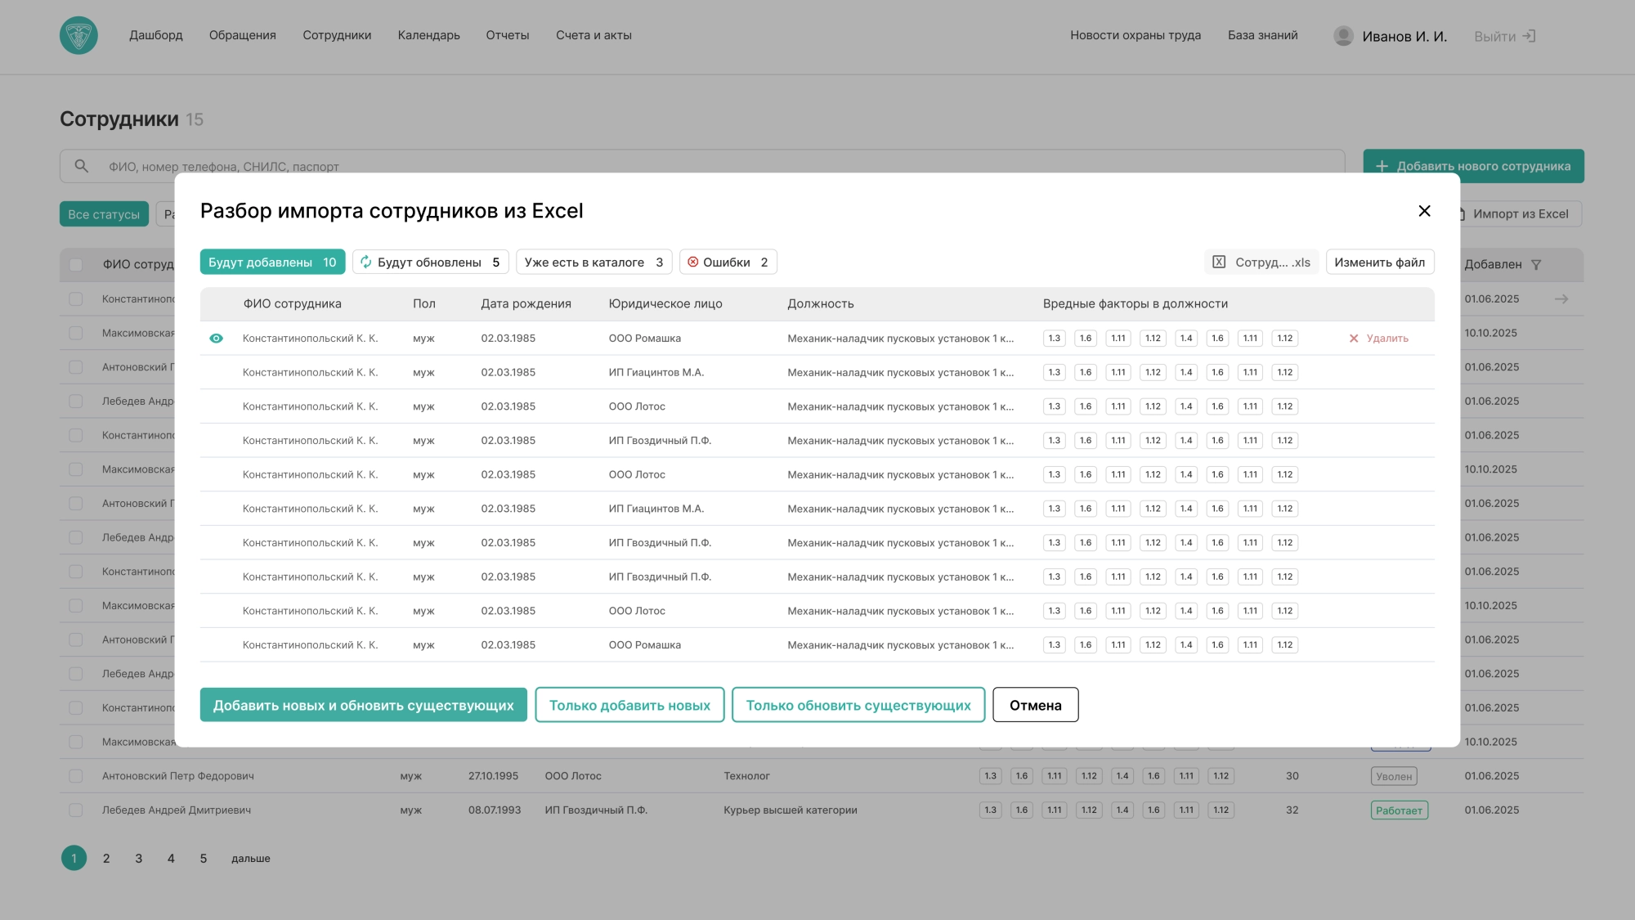Switch to Будут обновлены tab

[430, 263]
